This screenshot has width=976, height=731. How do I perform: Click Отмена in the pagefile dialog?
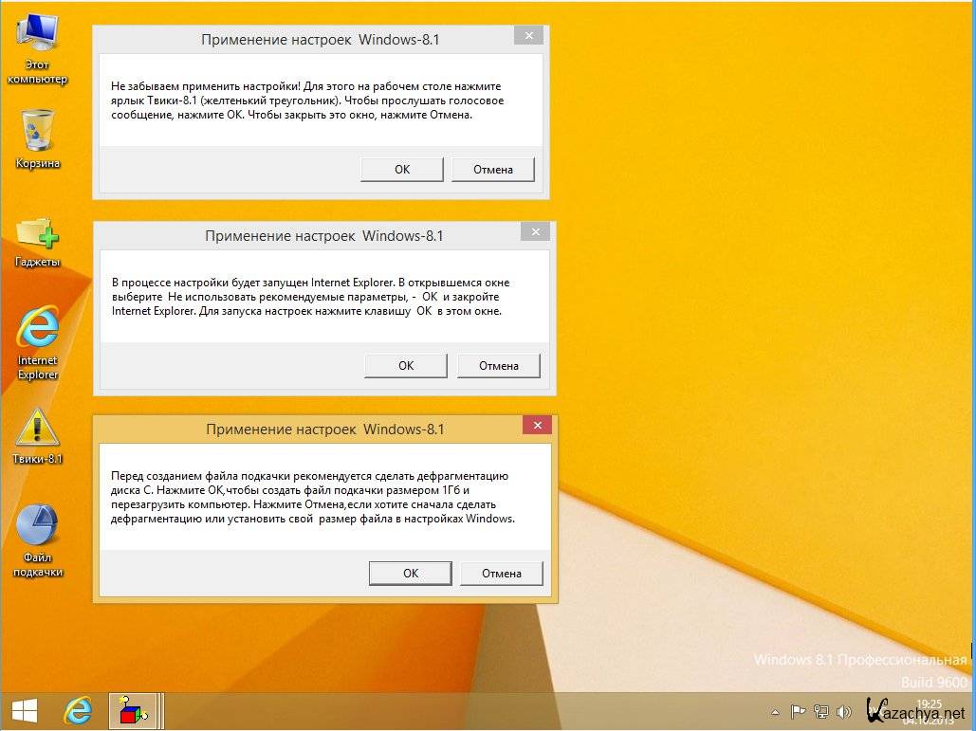click(x=501, y=574)
